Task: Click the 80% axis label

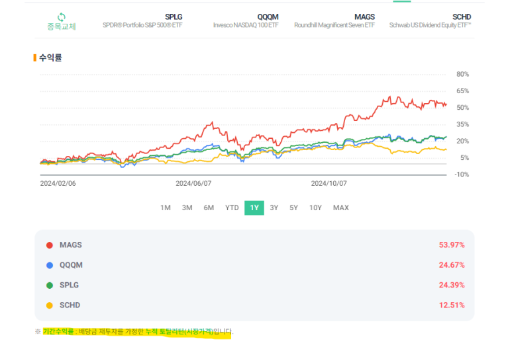Action: click(x=462, y=74)
